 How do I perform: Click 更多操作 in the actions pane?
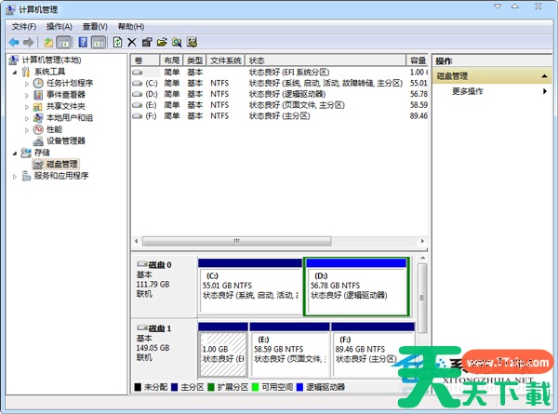tap(468, 91)
